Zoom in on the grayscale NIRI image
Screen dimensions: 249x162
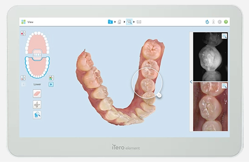[x=224, y=36]
